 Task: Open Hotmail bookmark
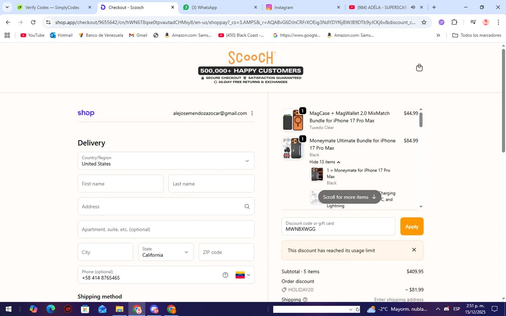61,35
